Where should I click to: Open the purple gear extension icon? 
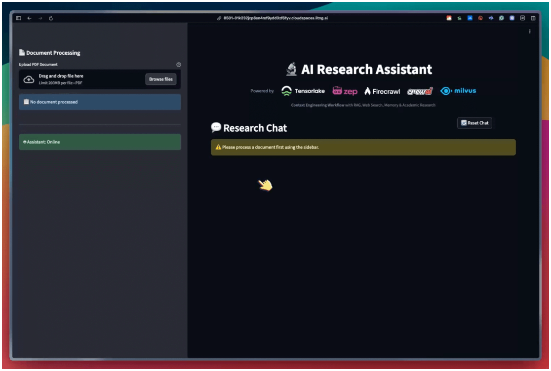512,18
